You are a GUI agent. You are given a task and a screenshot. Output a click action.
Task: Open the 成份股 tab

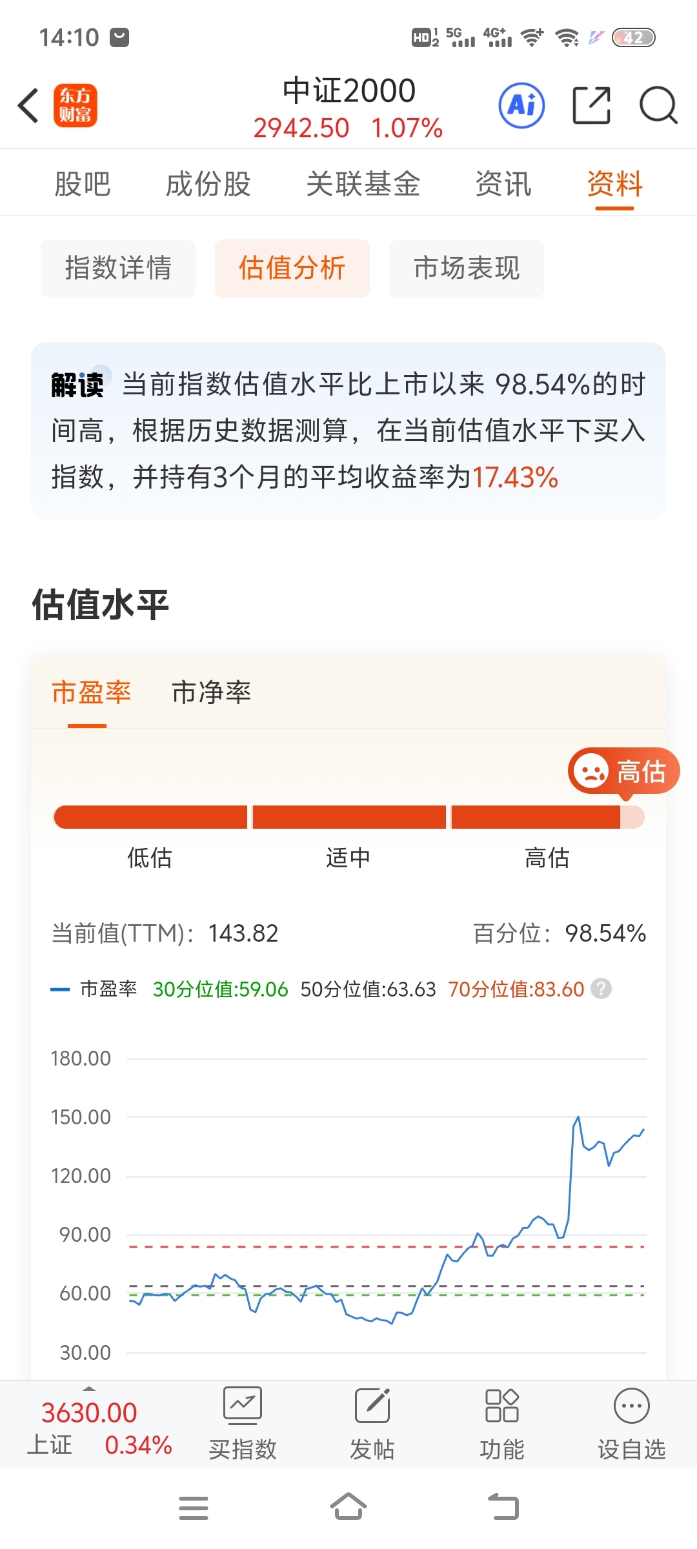tap(208, 184)
